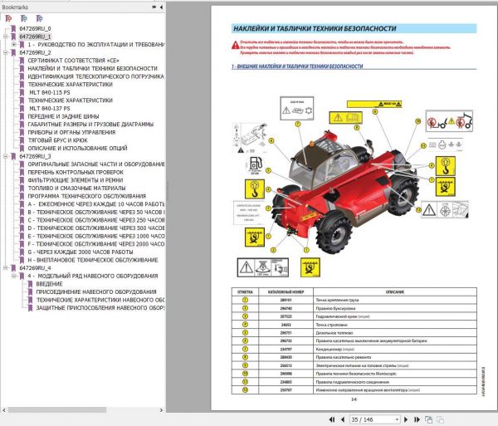Go to the previous page
This screenshot has width=498, height=426.
(342, 419)
